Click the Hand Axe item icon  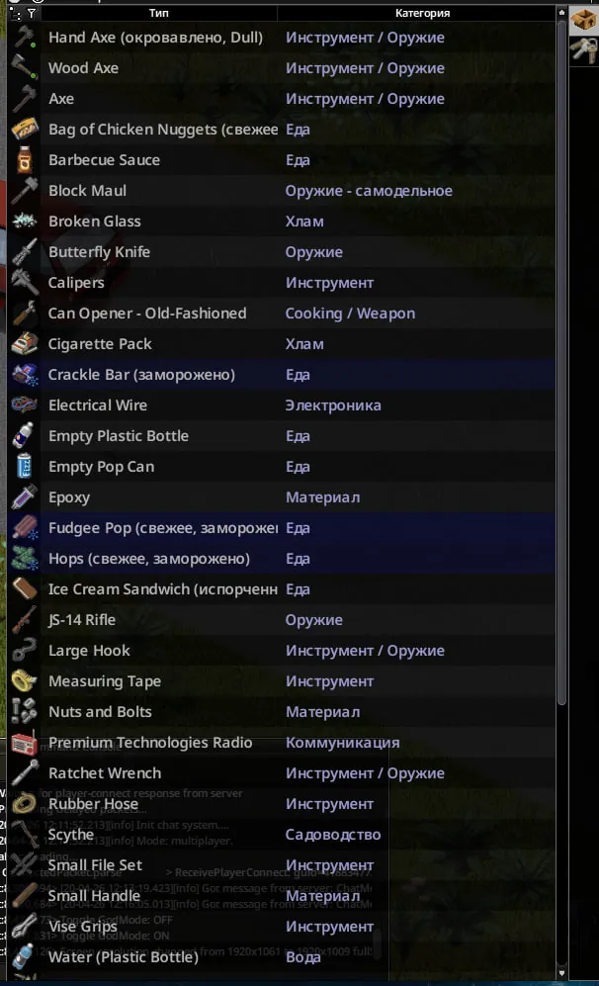pyautogui.click(x=24, y=38)
